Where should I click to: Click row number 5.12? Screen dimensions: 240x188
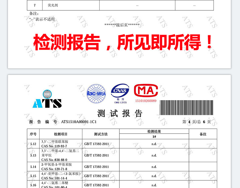coord(33,144)
